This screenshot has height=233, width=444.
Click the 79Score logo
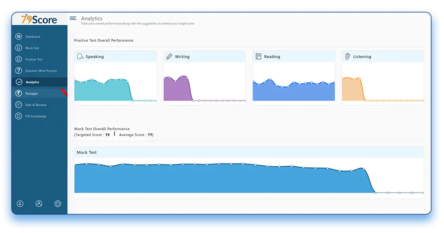39,19
